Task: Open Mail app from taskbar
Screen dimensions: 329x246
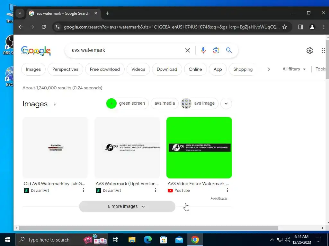Action: 179,240
